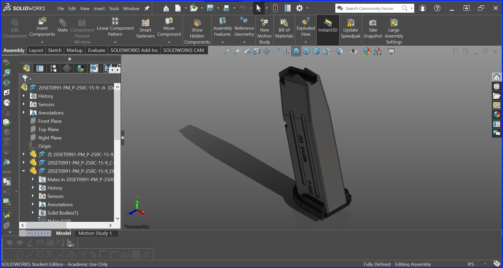Open Exploded View dropdown arrow
The height and width of the screenshot is (268, 503).
point(305,42)
